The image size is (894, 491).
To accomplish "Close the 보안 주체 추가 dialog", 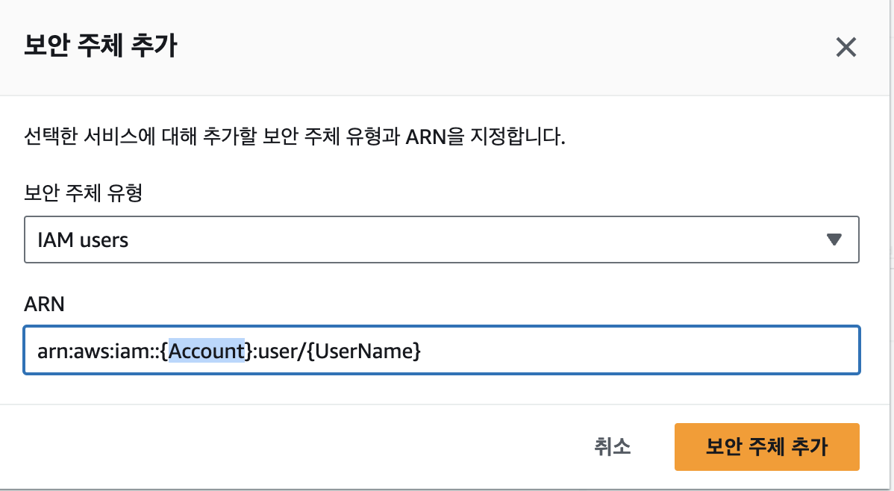I will (x=845, y=48).
